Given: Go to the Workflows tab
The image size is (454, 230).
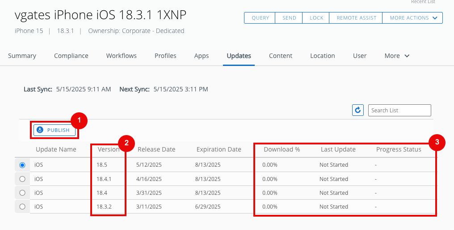Looking at the screenshot, I should pos(121,56).
